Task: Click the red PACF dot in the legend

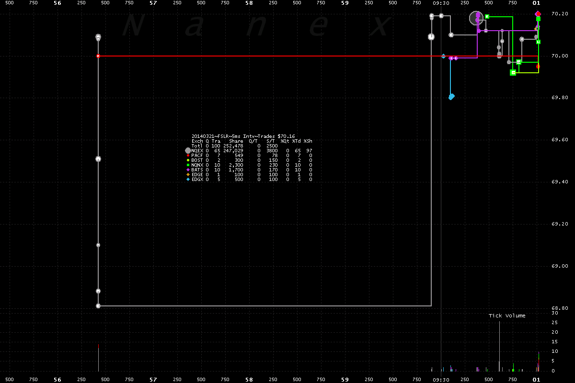Action: [188, 155]
